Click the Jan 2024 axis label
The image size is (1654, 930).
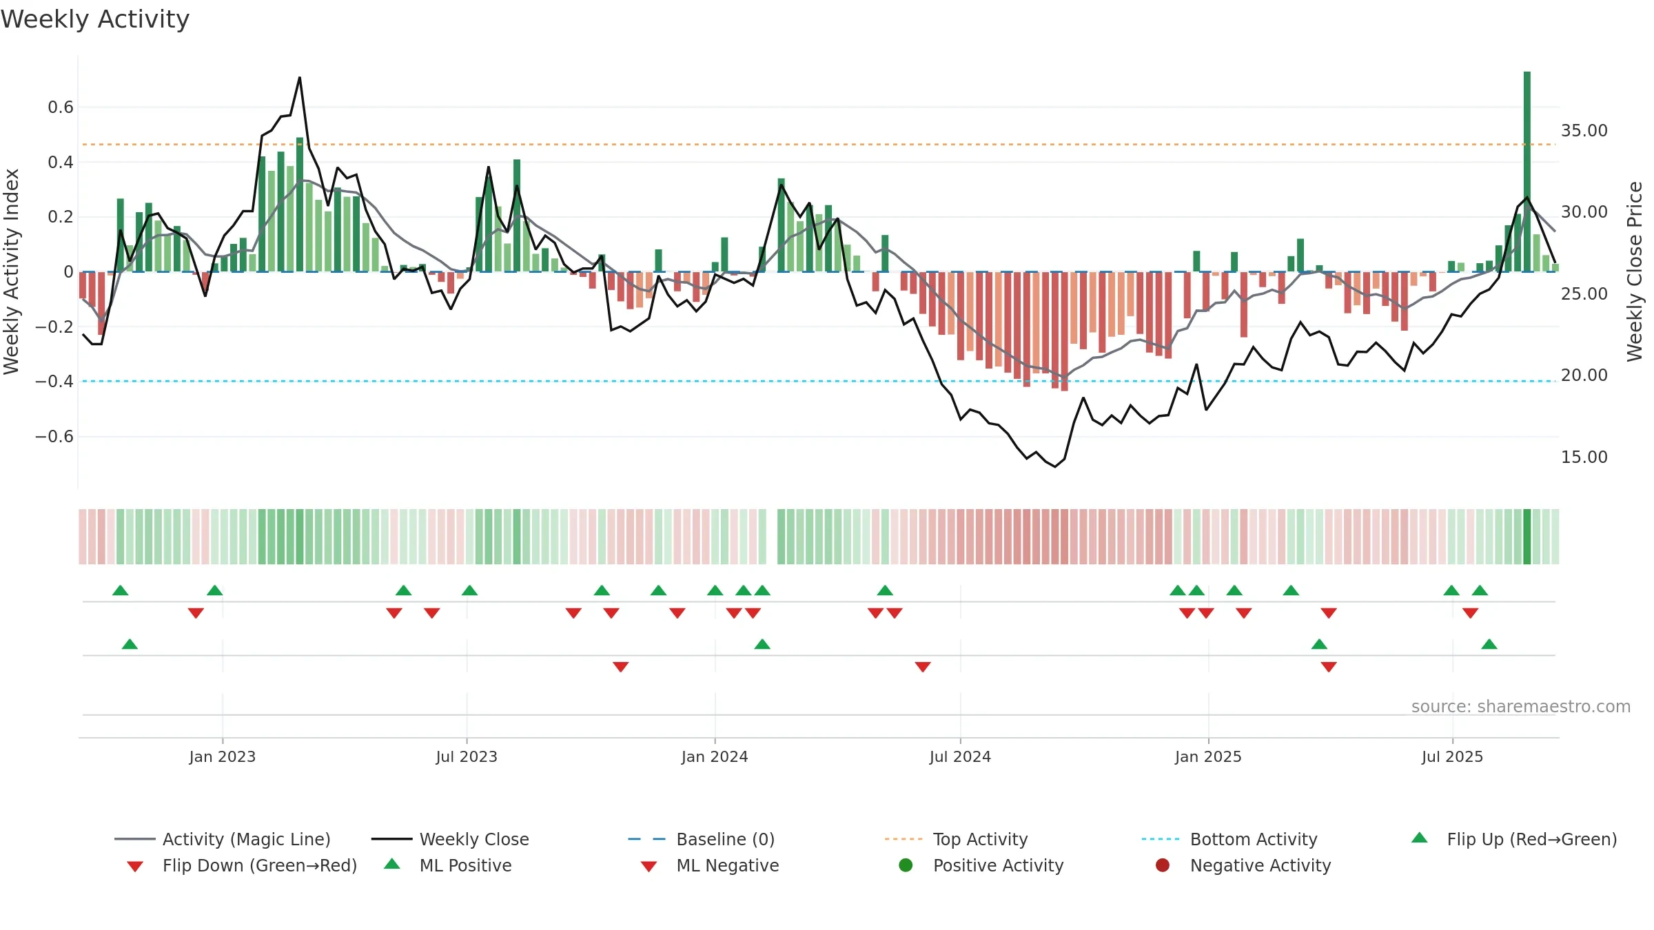[715, 756]
